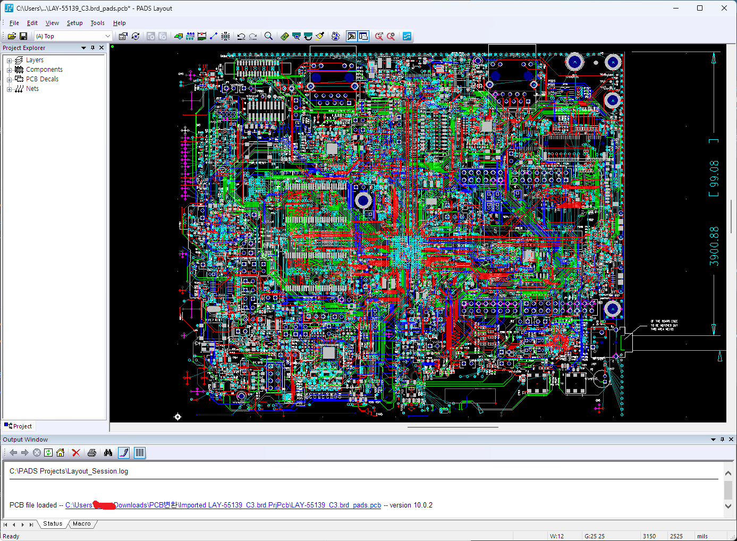Click the Undo arrow in the toolbar
Image resolution: width=737 pixels, height=541 pixels.
coord(241,36)
